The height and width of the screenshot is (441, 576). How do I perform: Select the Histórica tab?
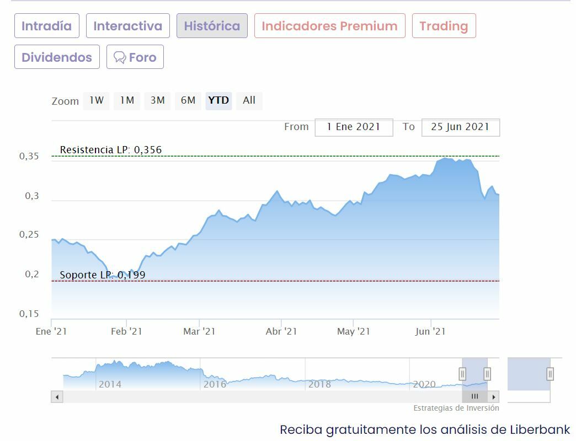click(212, 26)
